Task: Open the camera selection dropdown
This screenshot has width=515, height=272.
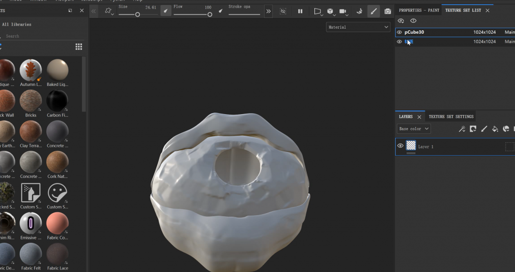Action: tap(344, 12)
